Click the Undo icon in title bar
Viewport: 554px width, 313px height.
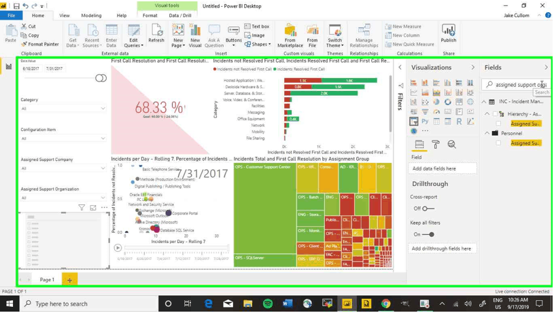pyautogui.click(x=25, y=6)
